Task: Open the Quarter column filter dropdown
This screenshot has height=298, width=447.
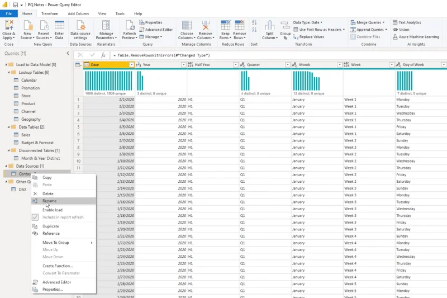Action: point(287,65)
